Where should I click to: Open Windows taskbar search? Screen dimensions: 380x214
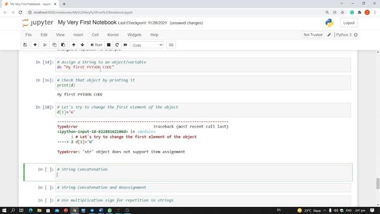(x=13, y=210)
